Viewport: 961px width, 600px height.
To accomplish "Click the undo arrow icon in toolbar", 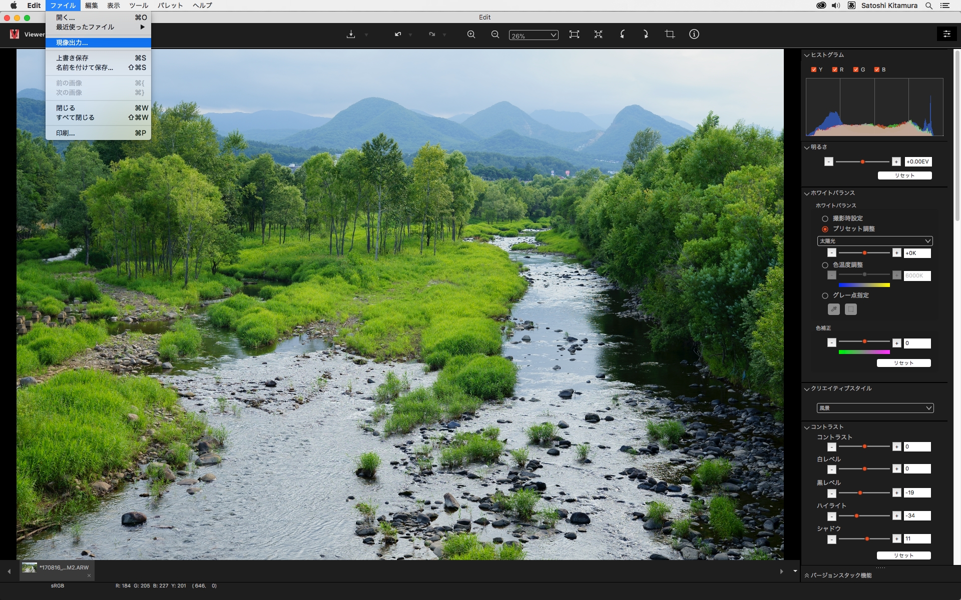I will click(398, 34).
